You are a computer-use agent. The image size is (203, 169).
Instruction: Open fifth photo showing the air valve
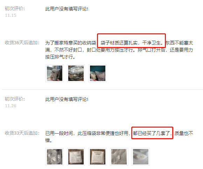[x=141, y=157]
